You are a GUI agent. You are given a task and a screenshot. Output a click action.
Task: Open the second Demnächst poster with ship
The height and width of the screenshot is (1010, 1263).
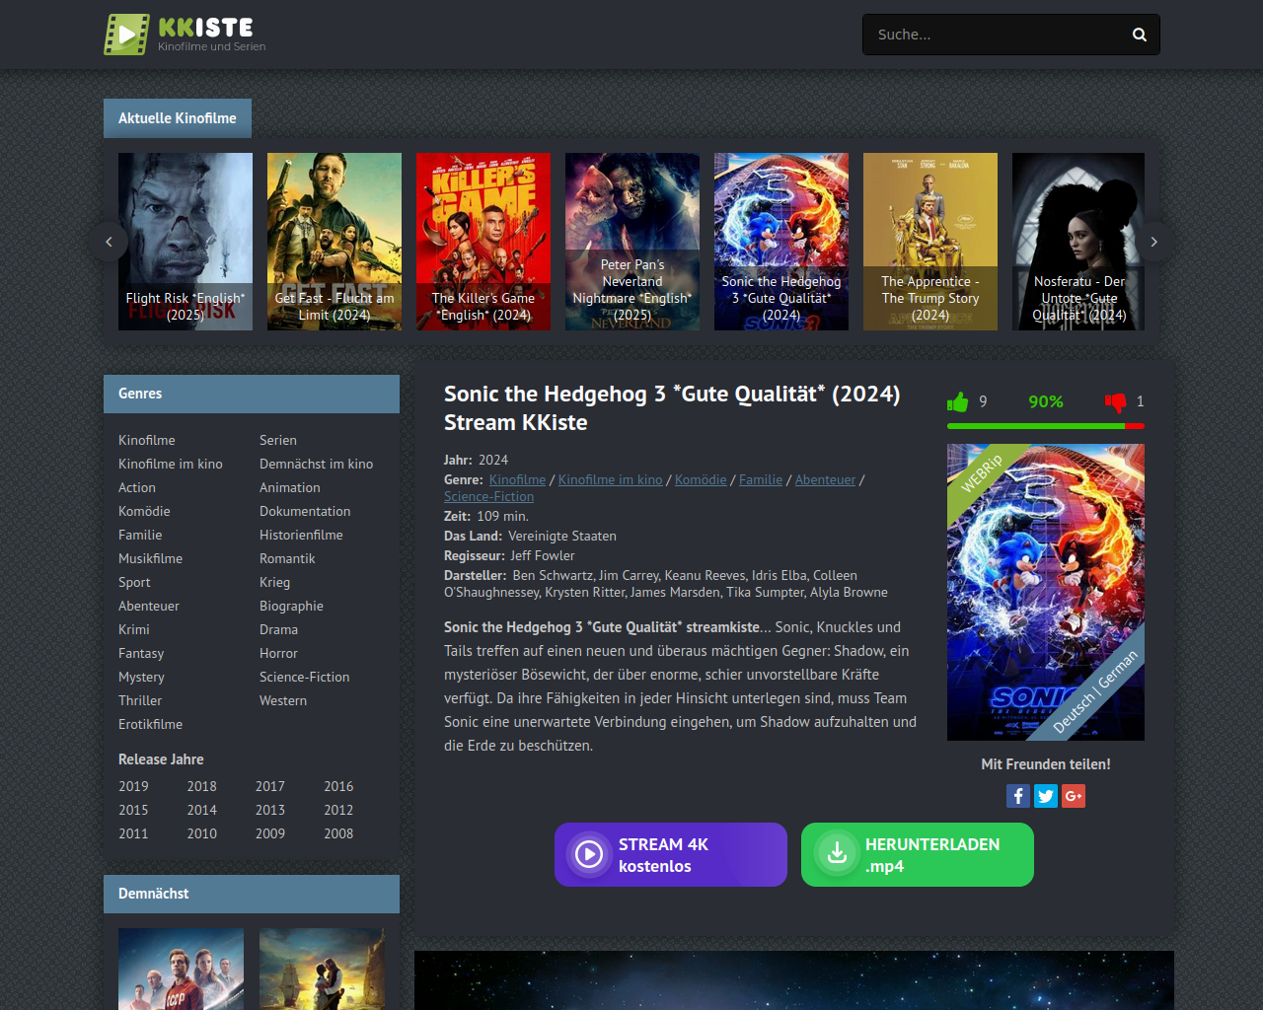[322, 969]
